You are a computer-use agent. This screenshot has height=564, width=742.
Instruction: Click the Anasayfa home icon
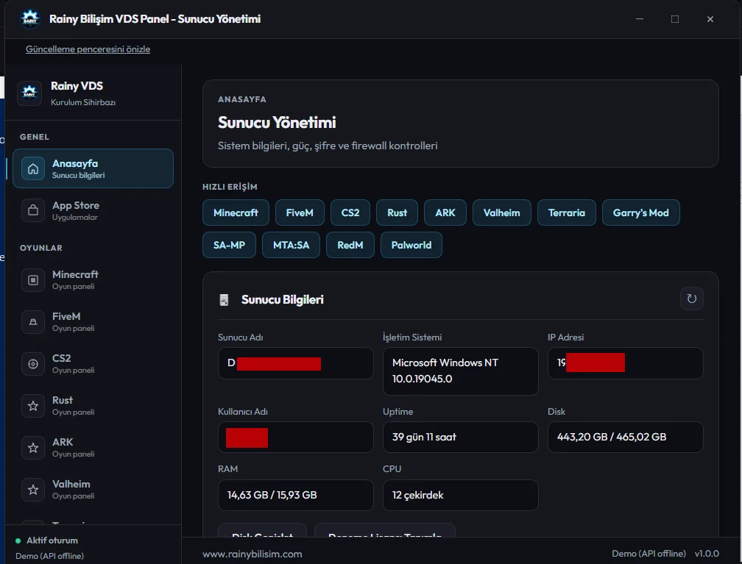33,169
